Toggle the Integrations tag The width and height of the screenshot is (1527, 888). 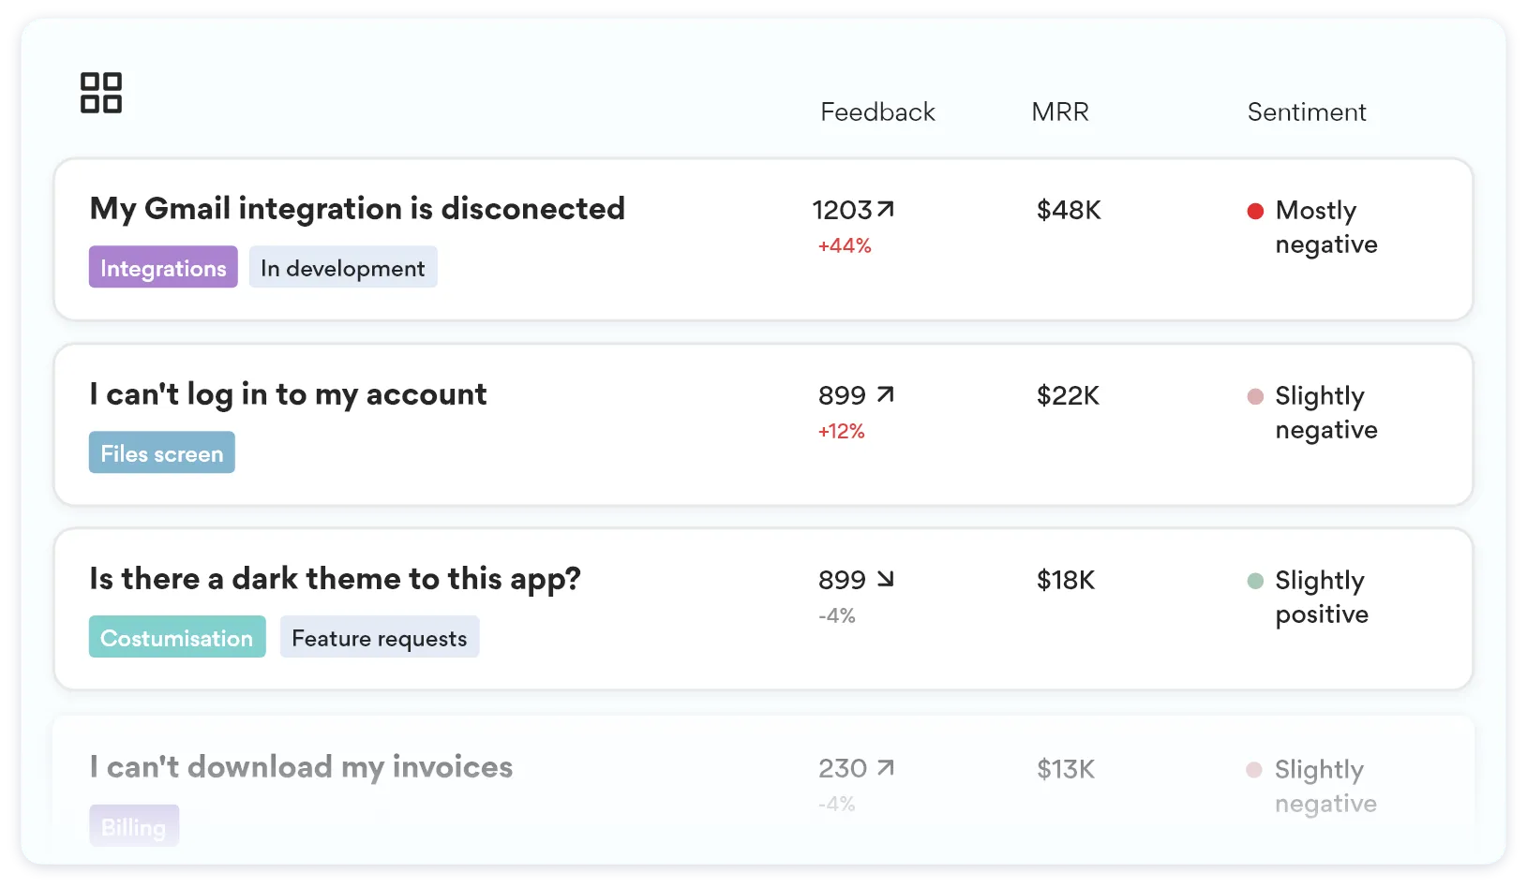tap(162, 267)
